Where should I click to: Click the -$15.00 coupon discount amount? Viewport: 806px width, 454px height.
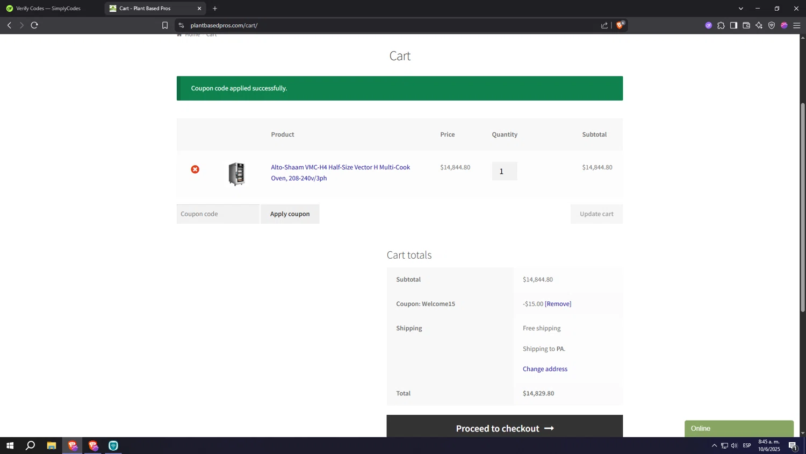point(533,304)
